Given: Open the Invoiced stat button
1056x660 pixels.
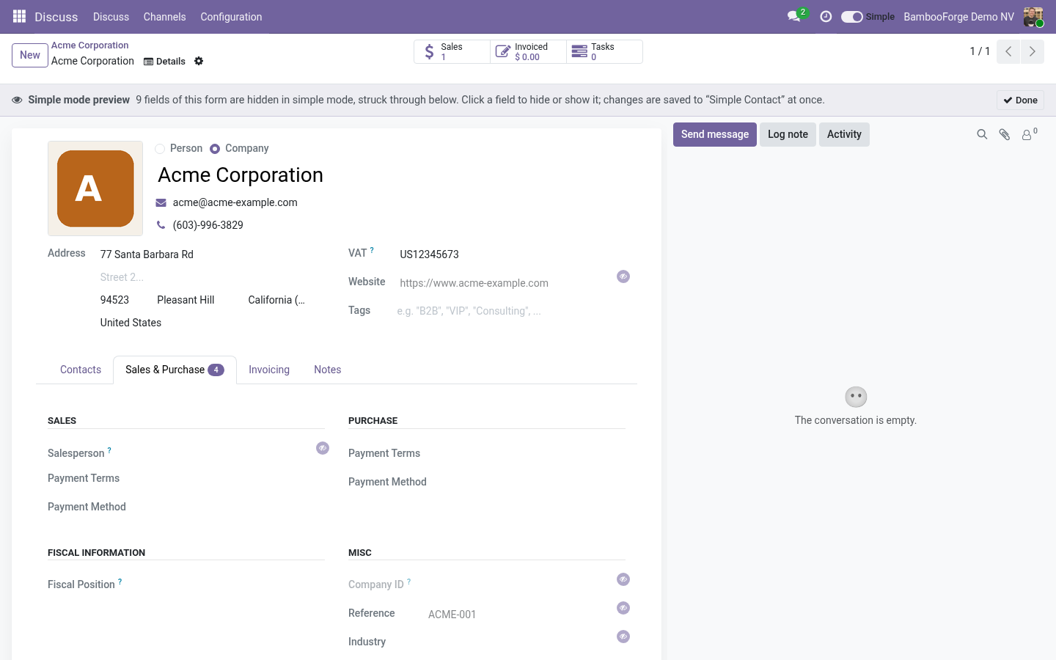Looking at the screenshot, I should [x=528, y=51].
